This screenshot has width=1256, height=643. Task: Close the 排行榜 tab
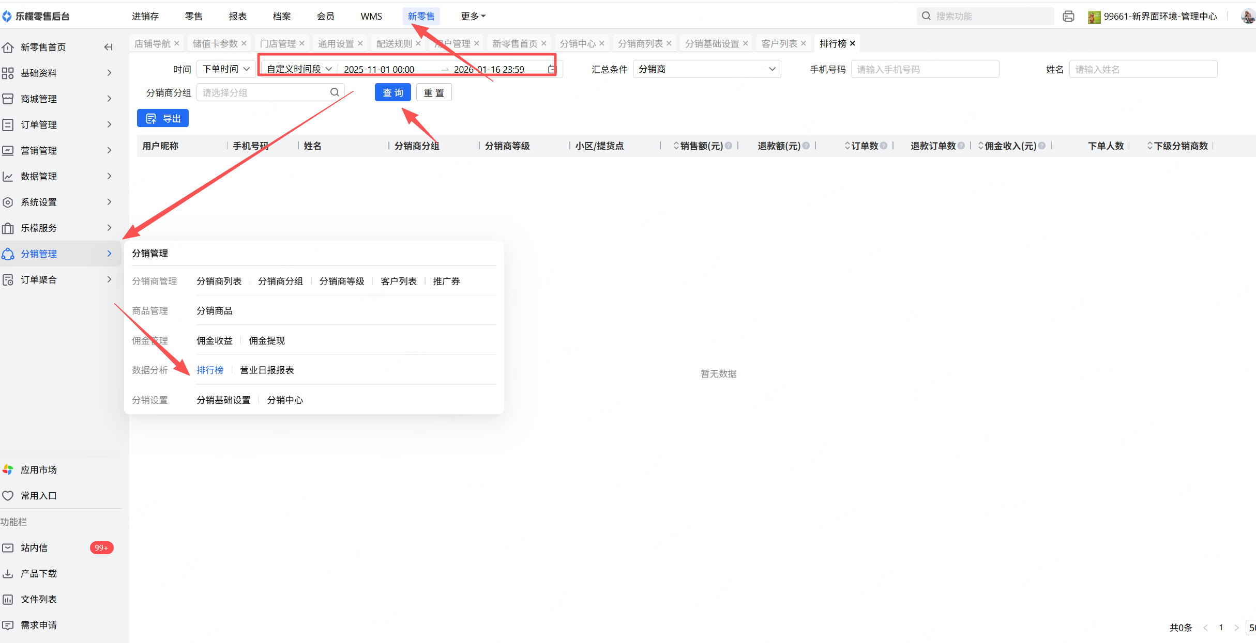click(853, 43)
